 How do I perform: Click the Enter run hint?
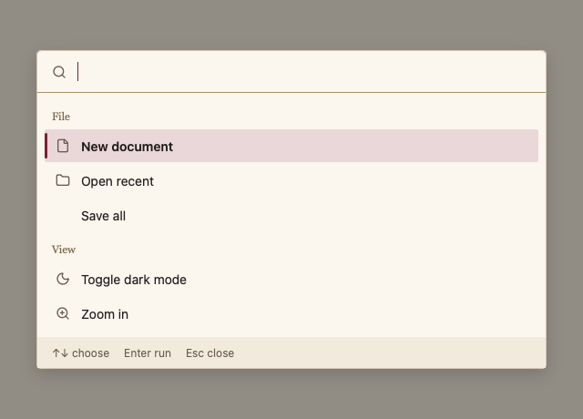[148, 353]
